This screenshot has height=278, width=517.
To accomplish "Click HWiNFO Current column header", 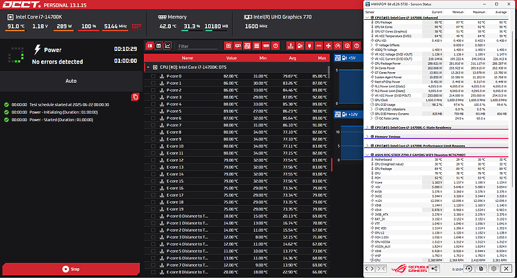I will click(437, 12).
